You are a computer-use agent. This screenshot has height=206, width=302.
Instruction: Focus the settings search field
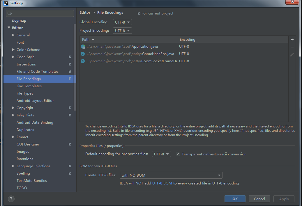pyautogui.click(x=40, y=13)
